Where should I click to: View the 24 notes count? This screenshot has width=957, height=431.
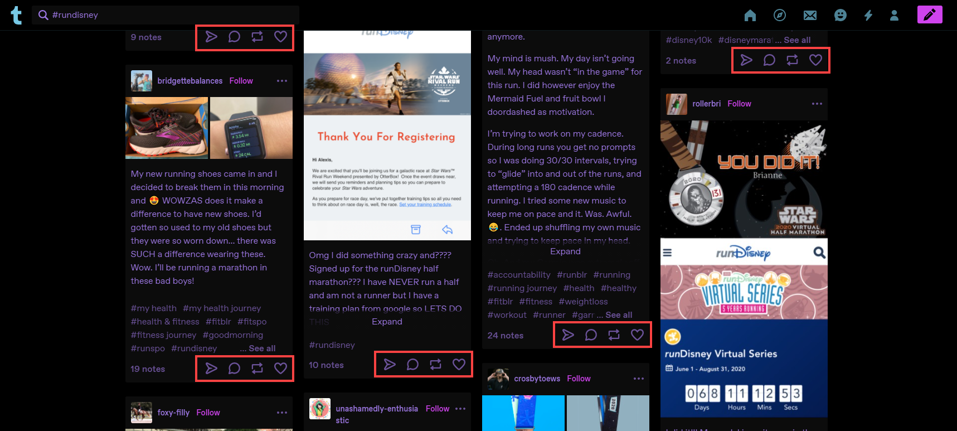506,336
